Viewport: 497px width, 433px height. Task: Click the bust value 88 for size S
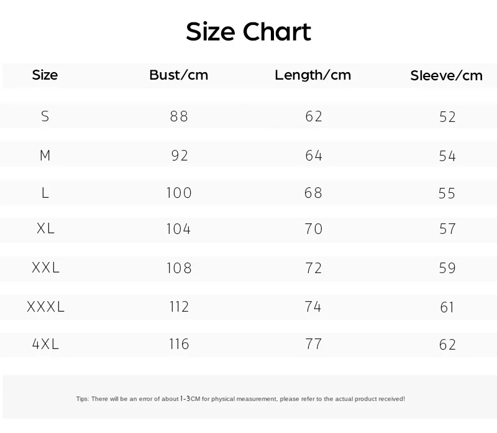click(x=179, y=116)
